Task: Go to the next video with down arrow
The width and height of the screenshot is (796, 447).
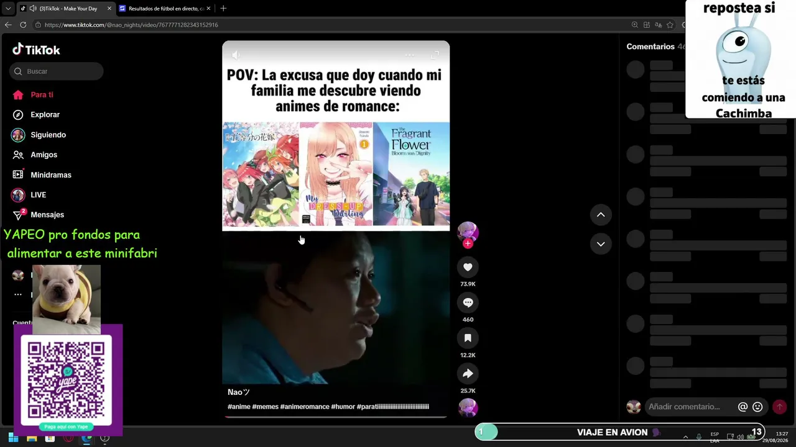Action: [601, 244]
